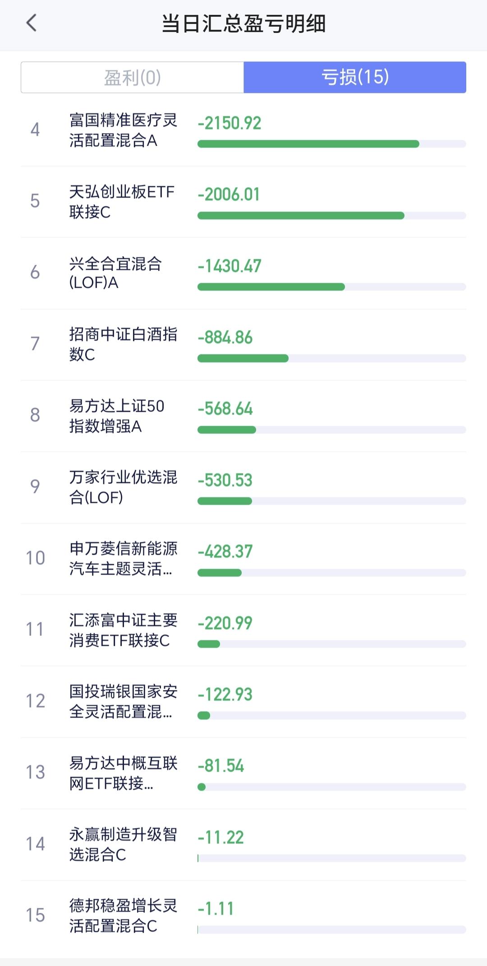Select 汇添富中证主要消费ETF联接C
This screenshot has width=487, height=966.
(x=123, y=630)
